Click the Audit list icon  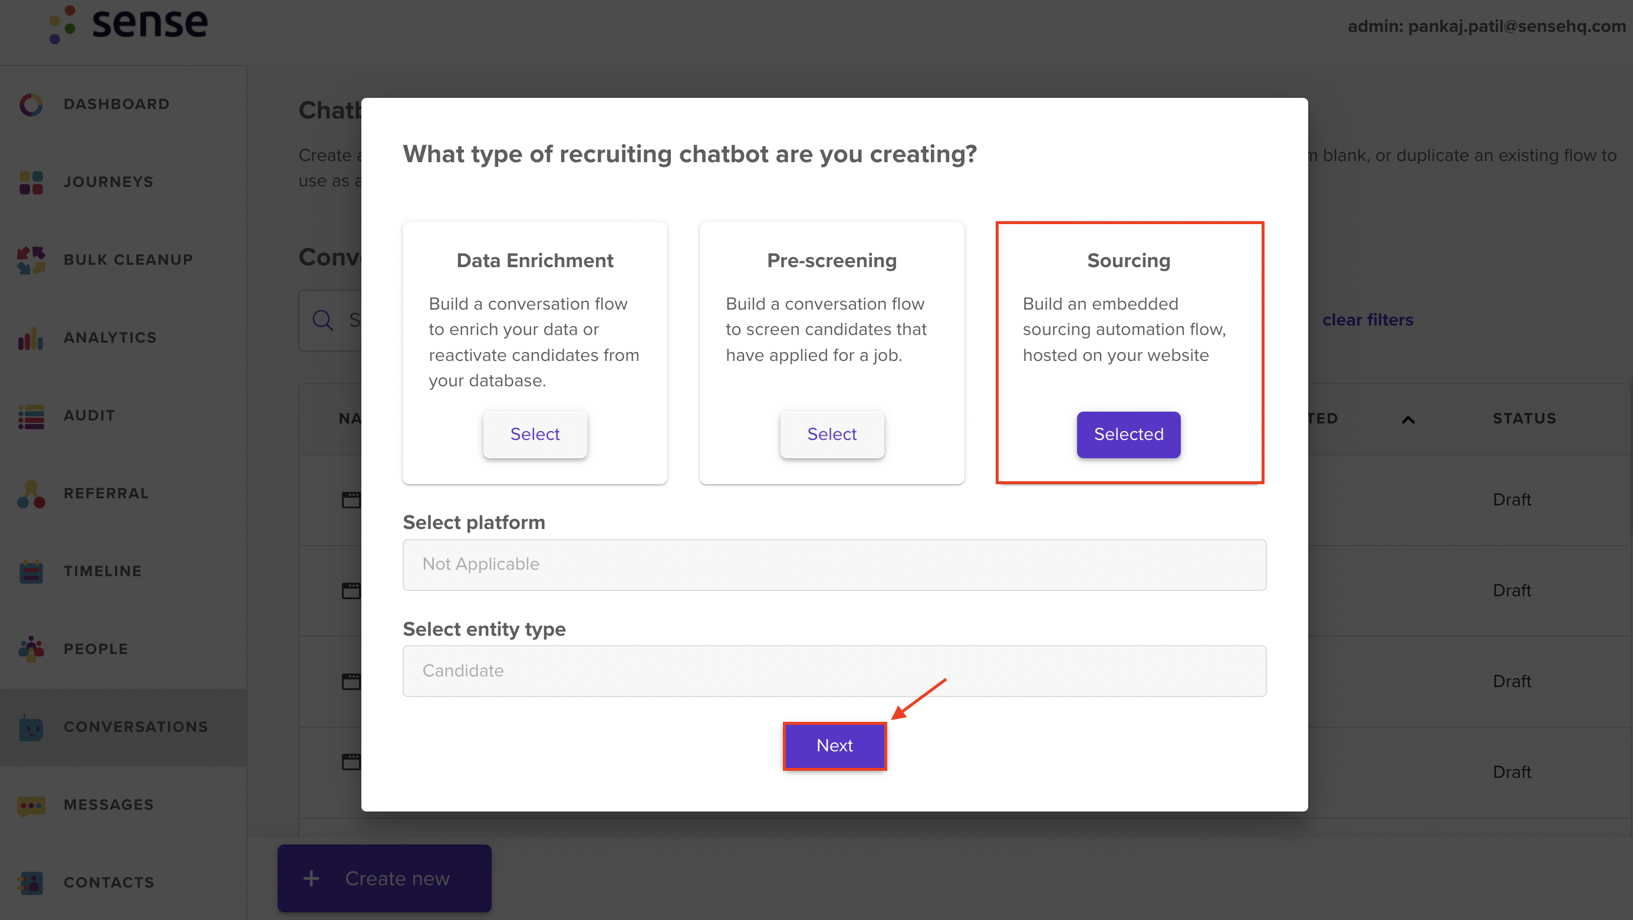click(31, 416)
